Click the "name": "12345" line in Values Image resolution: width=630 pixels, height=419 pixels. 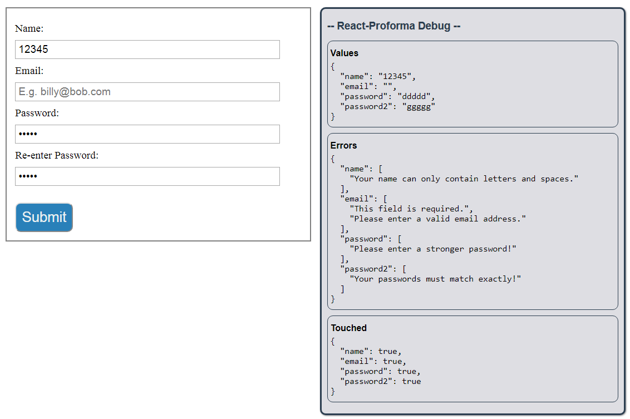pyautogui.click(x=378, y=76)
